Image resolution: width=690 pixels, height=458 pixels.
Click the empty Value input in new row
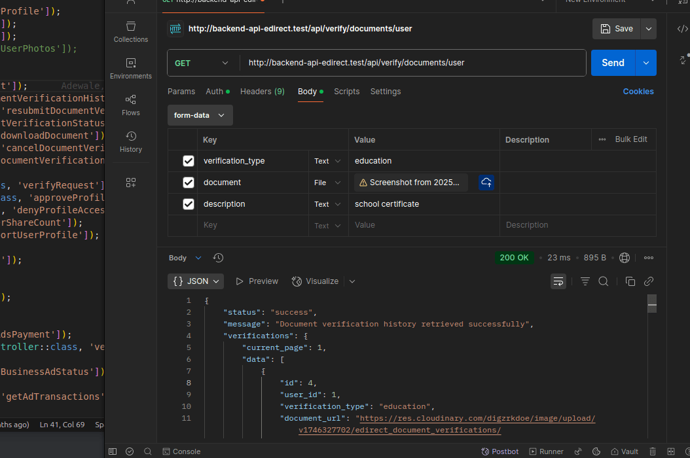424,225
